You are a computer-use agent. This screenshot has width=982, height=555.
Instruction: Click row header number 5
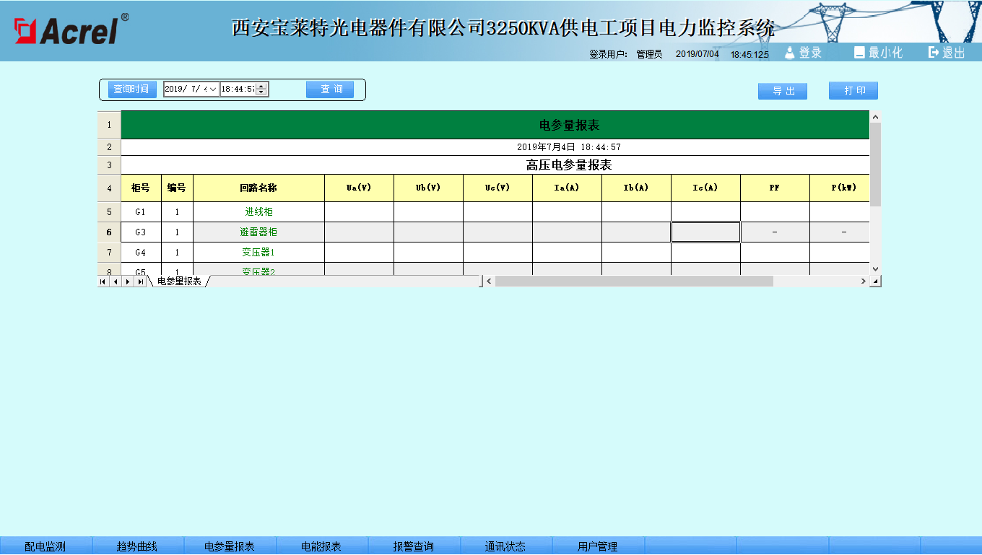pos(109,212)
